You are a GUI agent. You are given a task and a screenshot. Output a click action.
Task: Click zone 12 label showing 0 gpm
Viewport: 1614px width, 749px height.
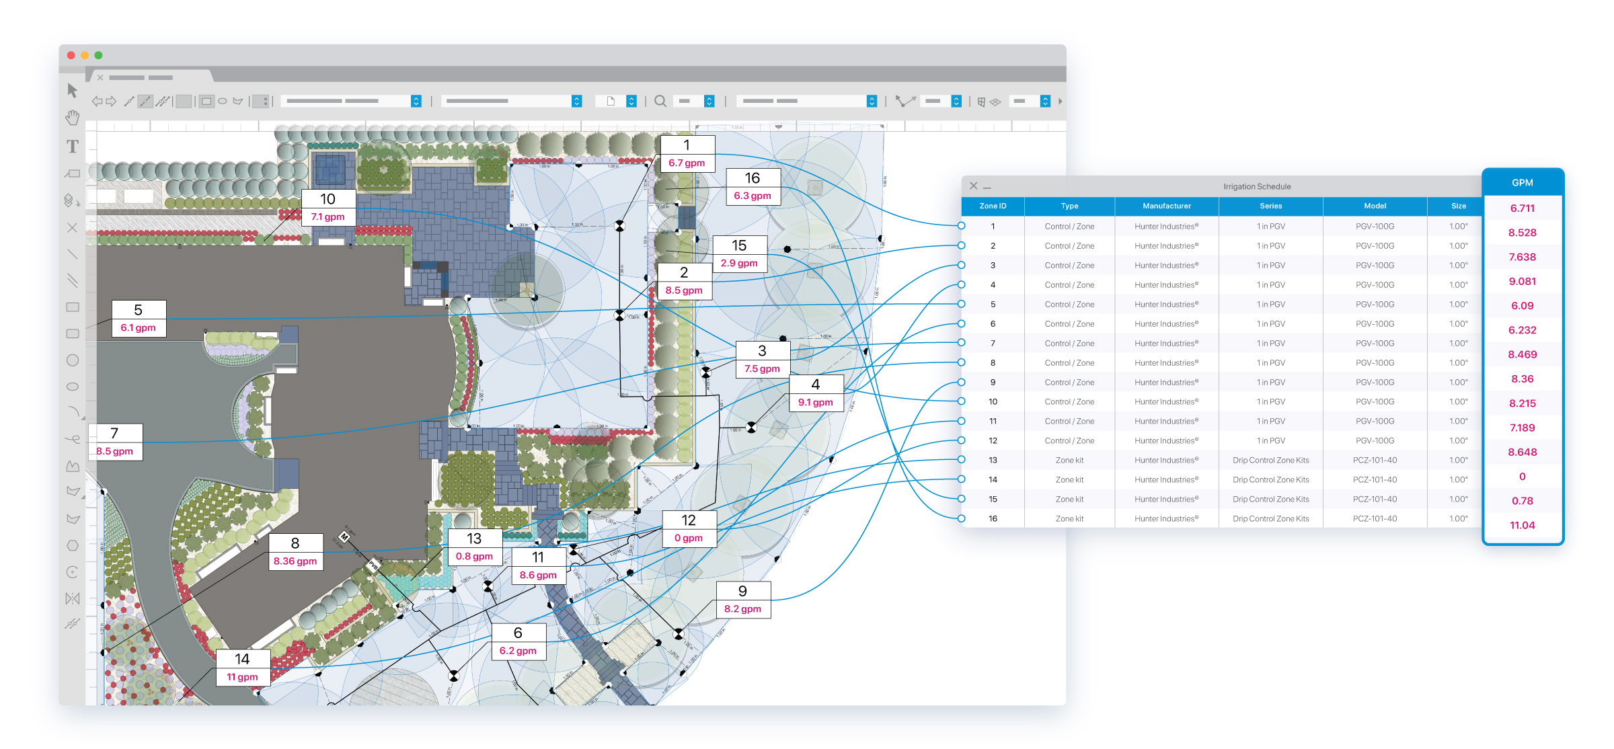pyautogui.click(x=689, y=528)
